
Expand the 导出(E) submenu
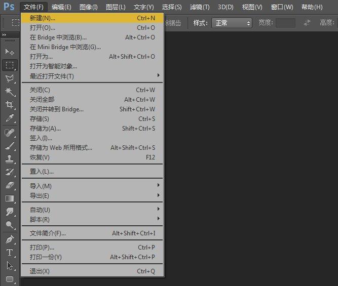coord(92,195)
